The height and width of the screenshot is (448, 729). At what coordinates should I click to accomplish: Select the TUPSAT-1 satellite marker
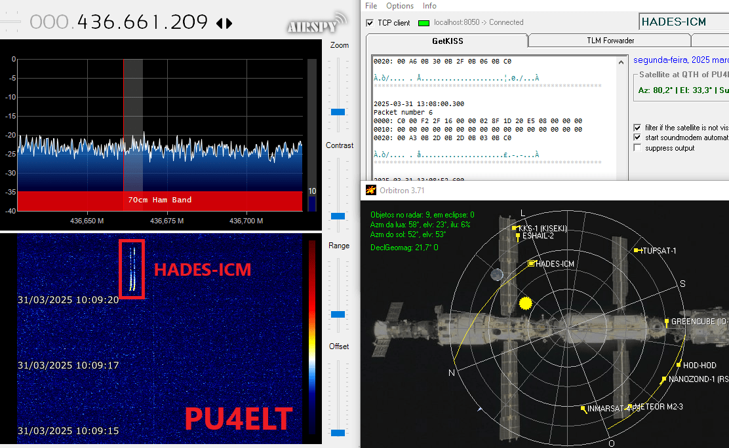click(x=637, y=251)
